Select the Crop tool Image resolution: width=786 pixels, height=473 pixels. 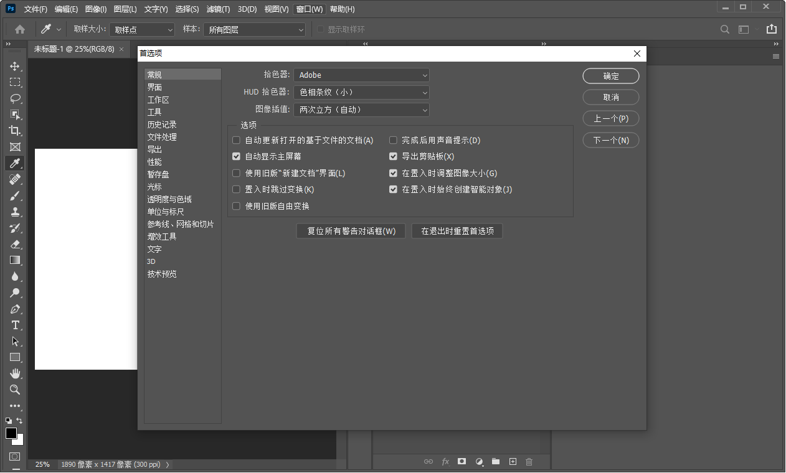pyautogui.click(x=15, y=131)
